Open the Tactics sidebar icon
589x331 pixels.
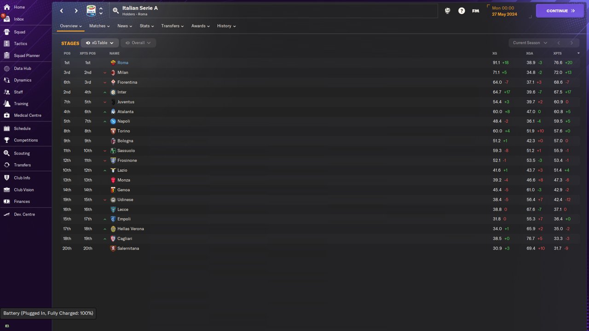pos(6,44)
